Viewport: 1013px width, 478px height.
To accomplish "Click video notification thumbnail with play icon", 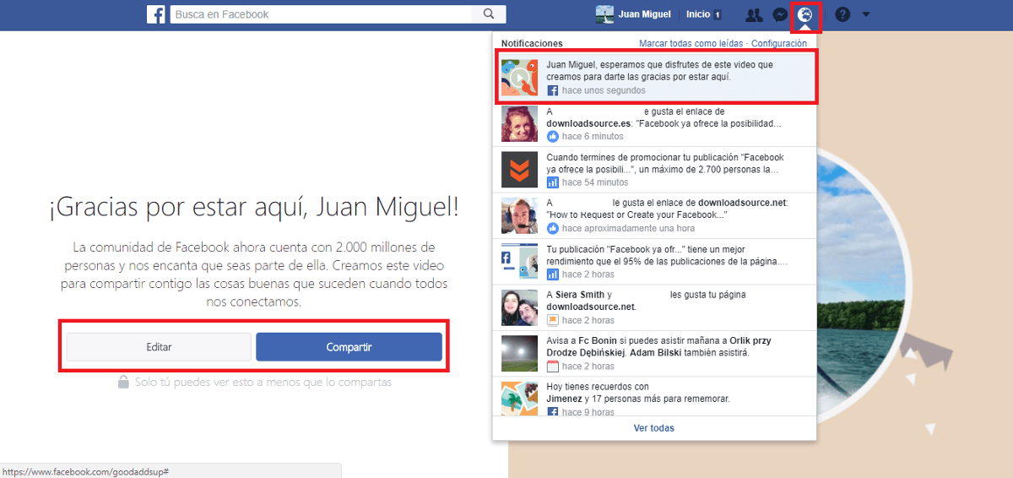I will coord(519,77).
